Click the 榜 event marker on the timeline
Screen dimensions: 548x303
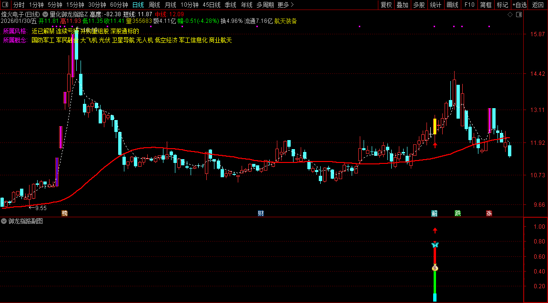pos(65,213)
